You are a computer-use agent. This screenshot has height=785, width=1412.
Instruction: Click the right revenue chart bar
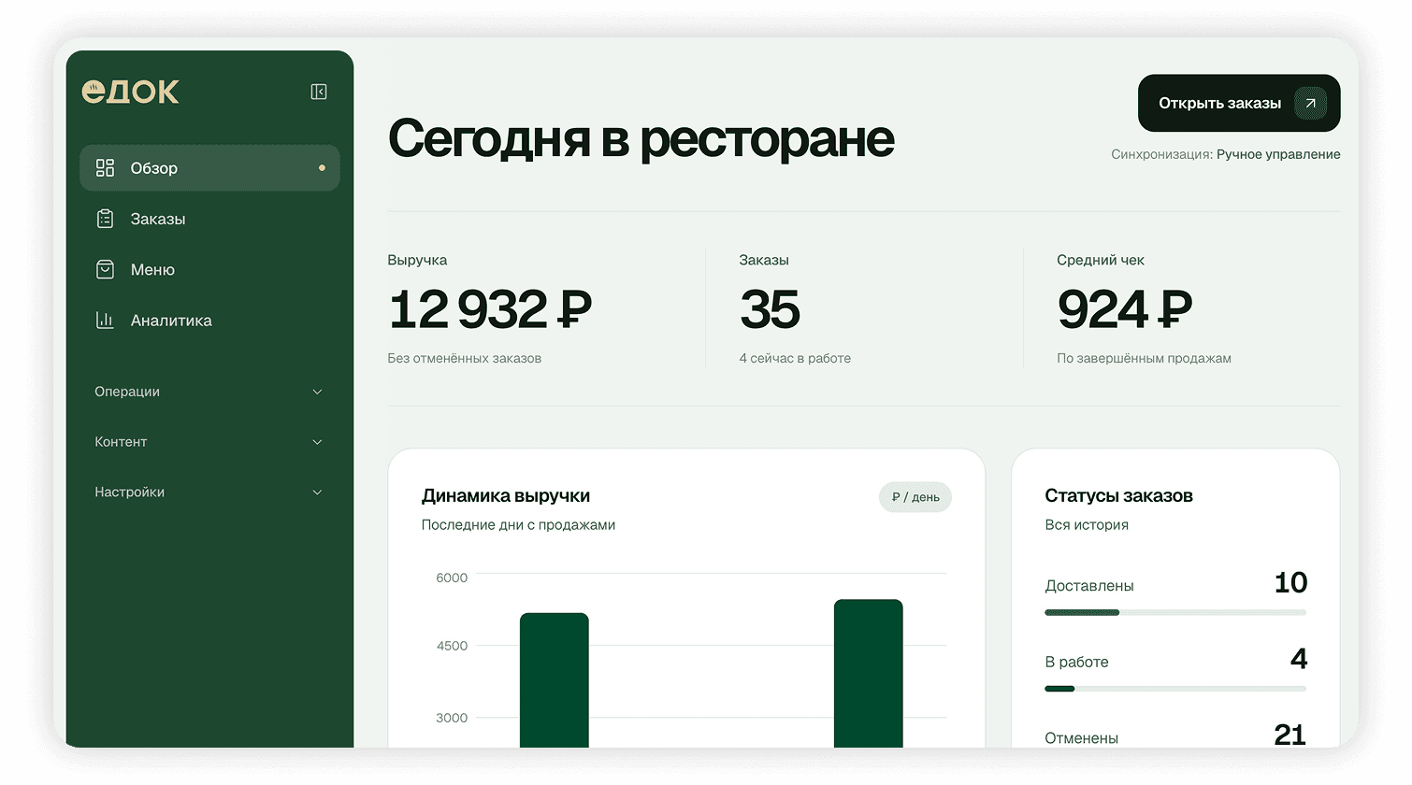click(869, 674)
